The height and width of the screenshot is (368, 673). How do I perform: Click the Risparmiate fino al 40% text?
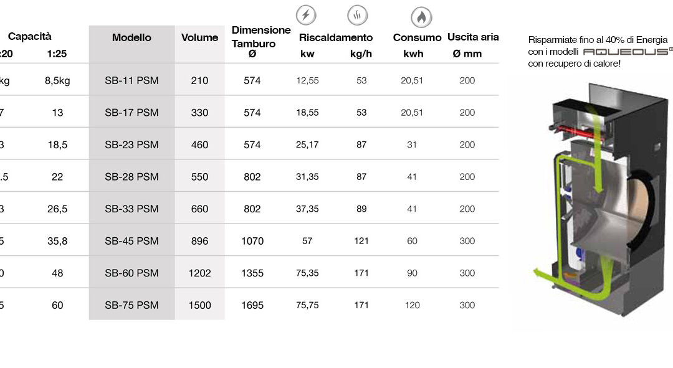point(598,40)
